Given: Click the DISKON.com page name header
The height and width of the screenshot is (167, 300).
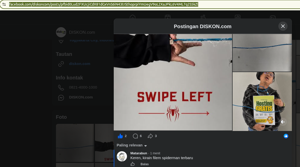Looking at the screenshot, I should coord(82,32).
